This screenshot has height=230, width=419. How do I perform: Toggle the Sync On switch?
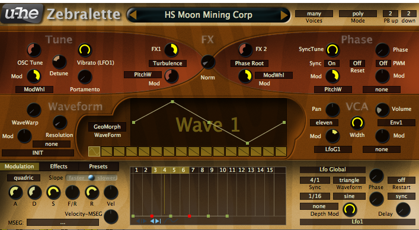332,63
